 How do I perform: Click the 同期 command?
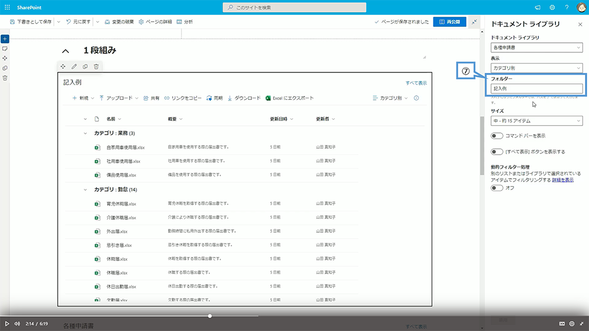[x=214, y=98]
